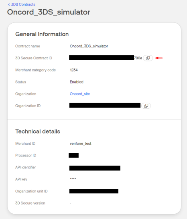The image size is (187, 219).
Task: Click the verifone_test Merchant ID value
Action: (x=81, y=144)
